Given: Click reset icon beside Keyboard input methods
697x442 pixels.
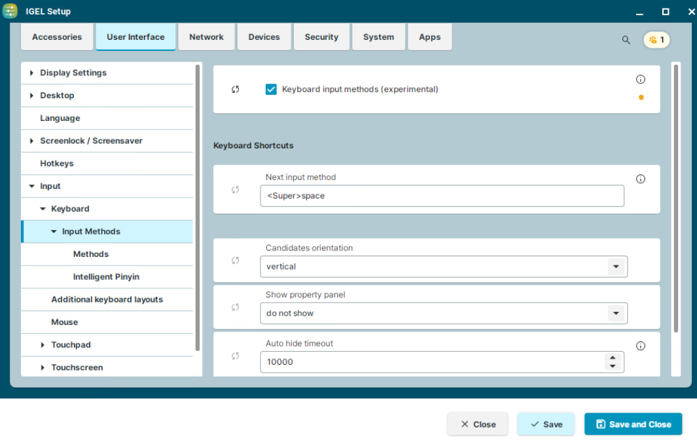Looking at the screenshot, I should 236,90.
